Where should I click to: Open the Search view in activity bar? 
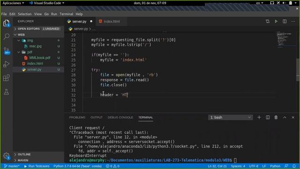7,36
